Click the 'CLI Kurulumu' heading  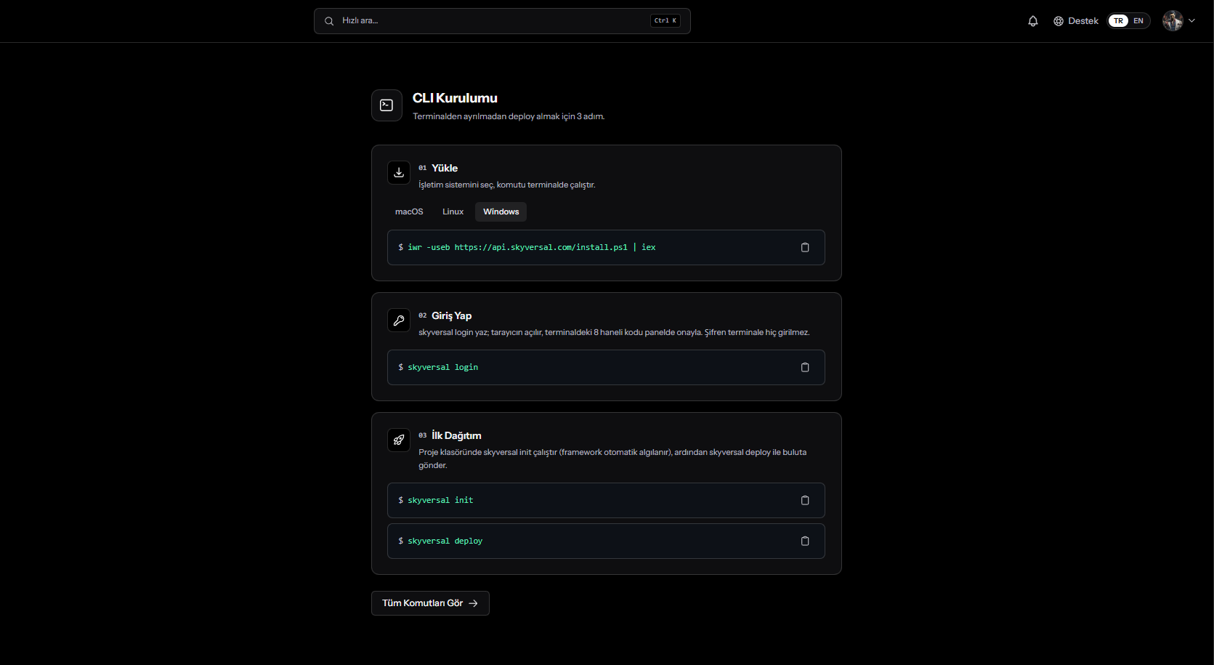455,98
